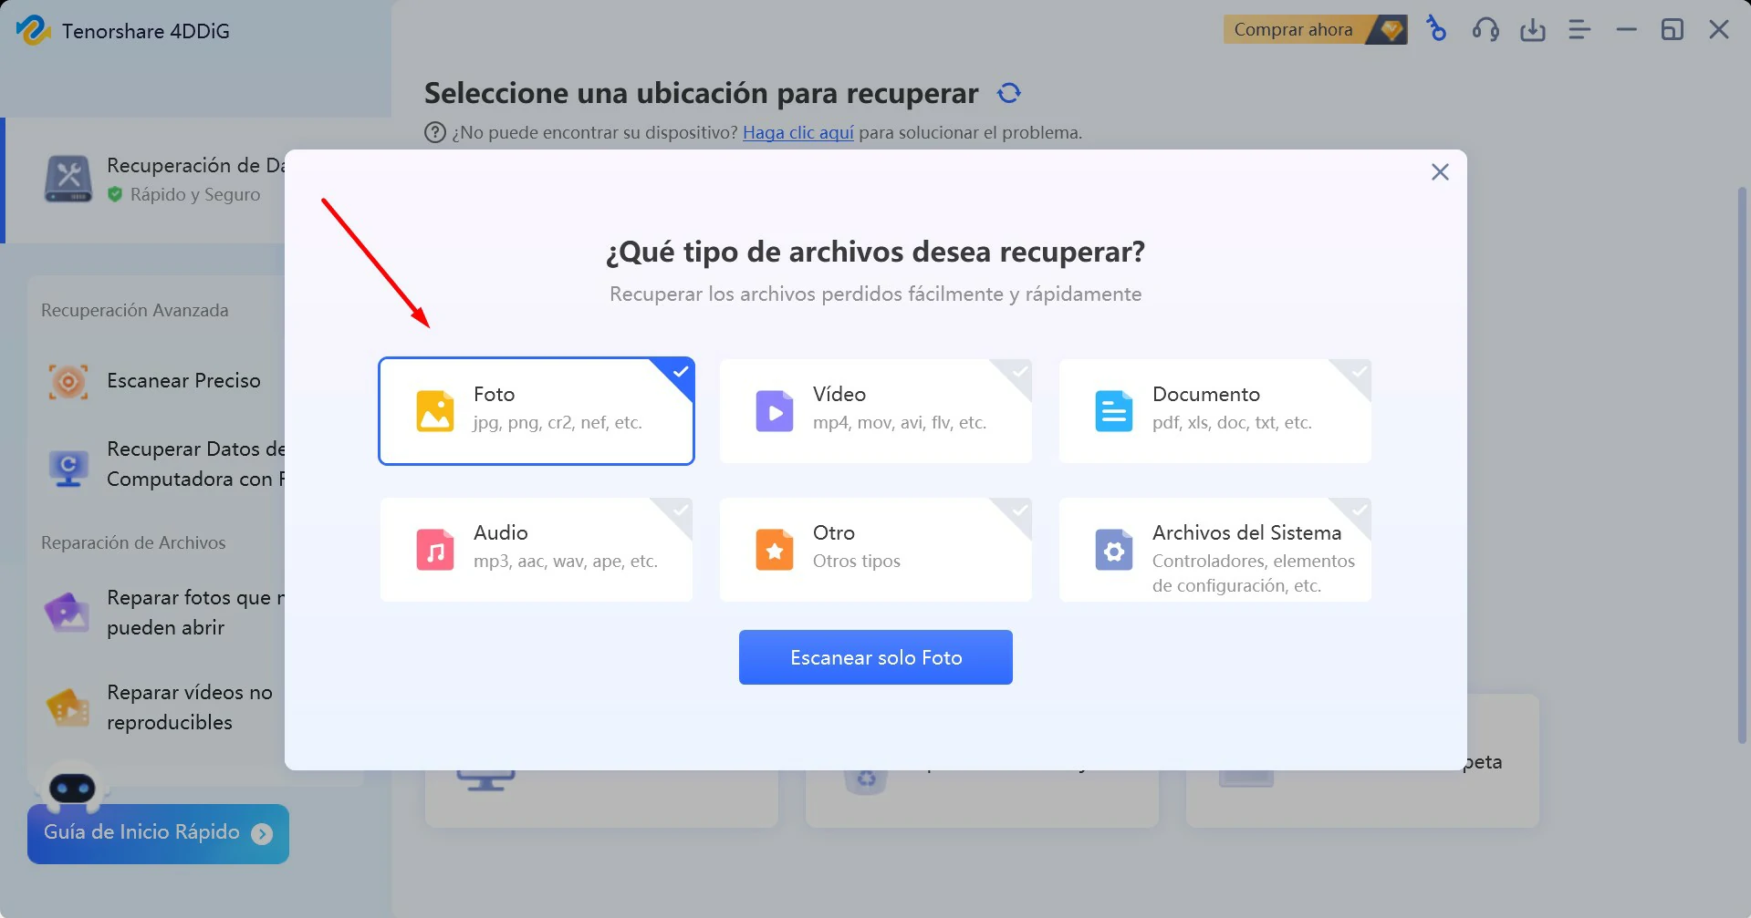Click the arrow icon on Guía de Inicio Rápido

pos(262,834)
